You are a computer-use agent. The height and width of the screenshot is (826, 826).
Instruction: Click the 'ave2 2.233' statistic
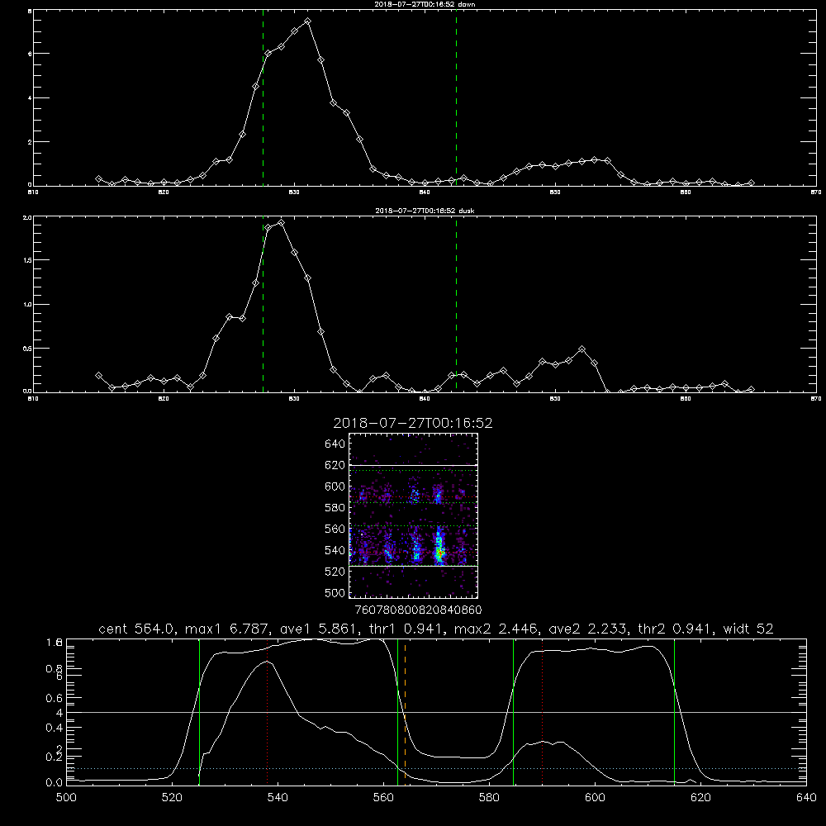click(x=588, y=629)
